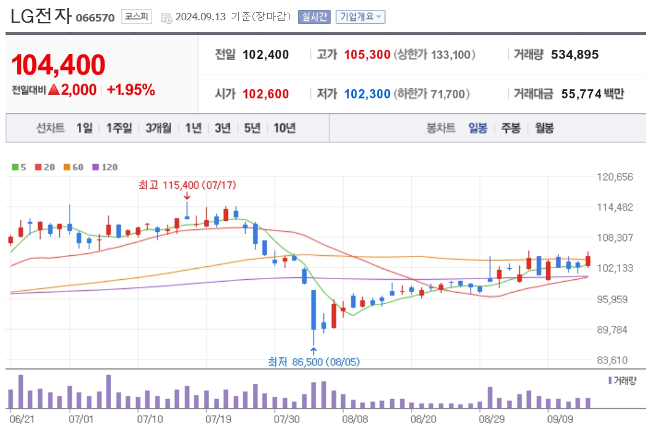Click the +1.95% change value

pyautogui.click(x=131, y=90)
